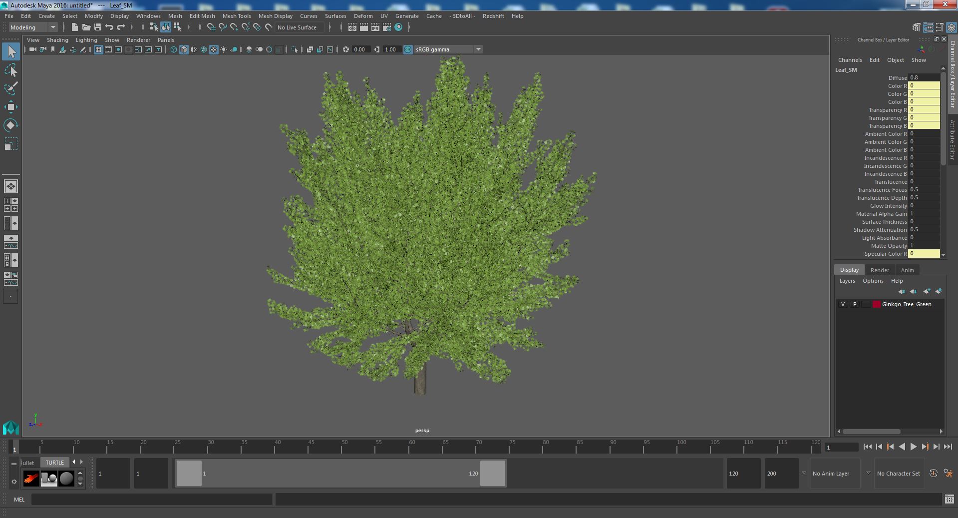The image size is (958, 518).
Task: Move layer down in the list
Action: (x=913, y=291)
